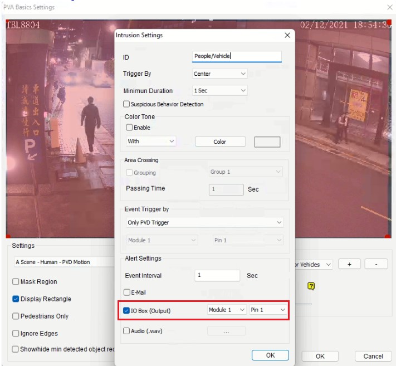Check the Audio (.wav) alert option

pyautogui.click(x=126, y=331)
